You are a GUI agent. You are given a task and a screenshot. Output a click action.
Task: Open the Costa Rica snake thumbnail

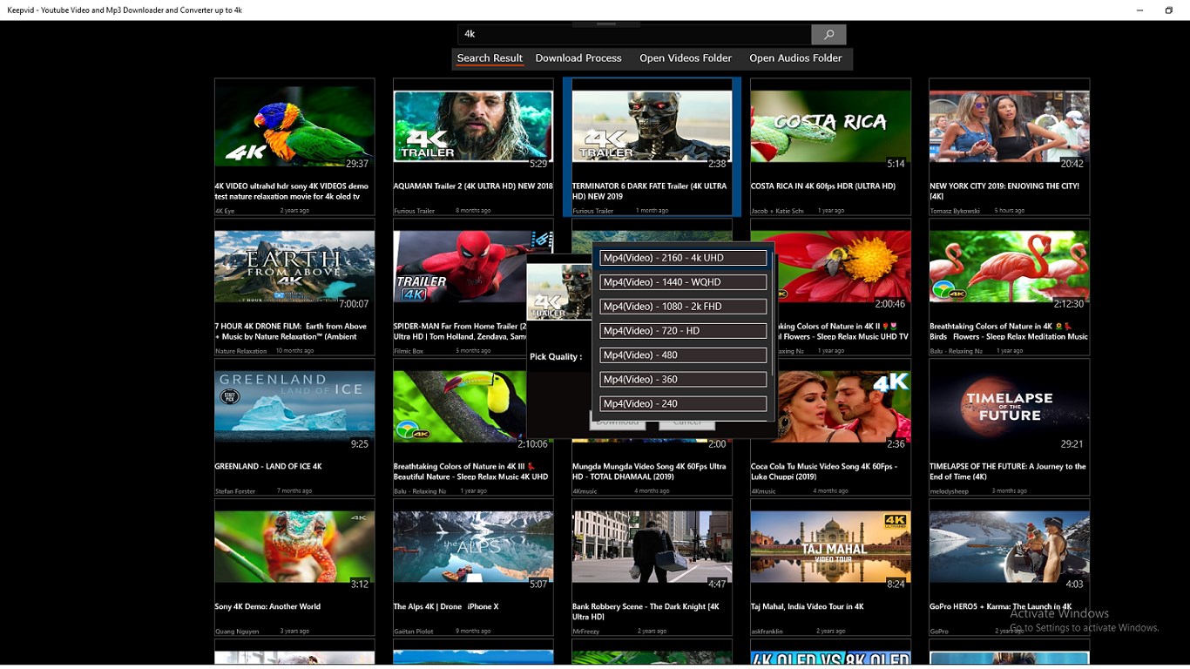(x=830, y=126)
